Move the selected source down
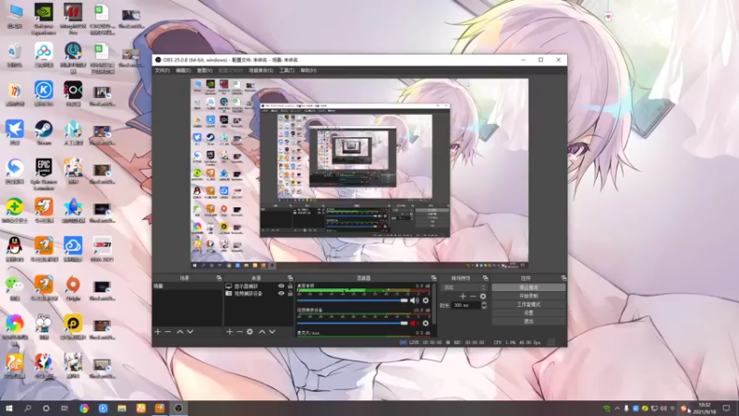This screenshot has width=739, height=416. click(272, 332)
